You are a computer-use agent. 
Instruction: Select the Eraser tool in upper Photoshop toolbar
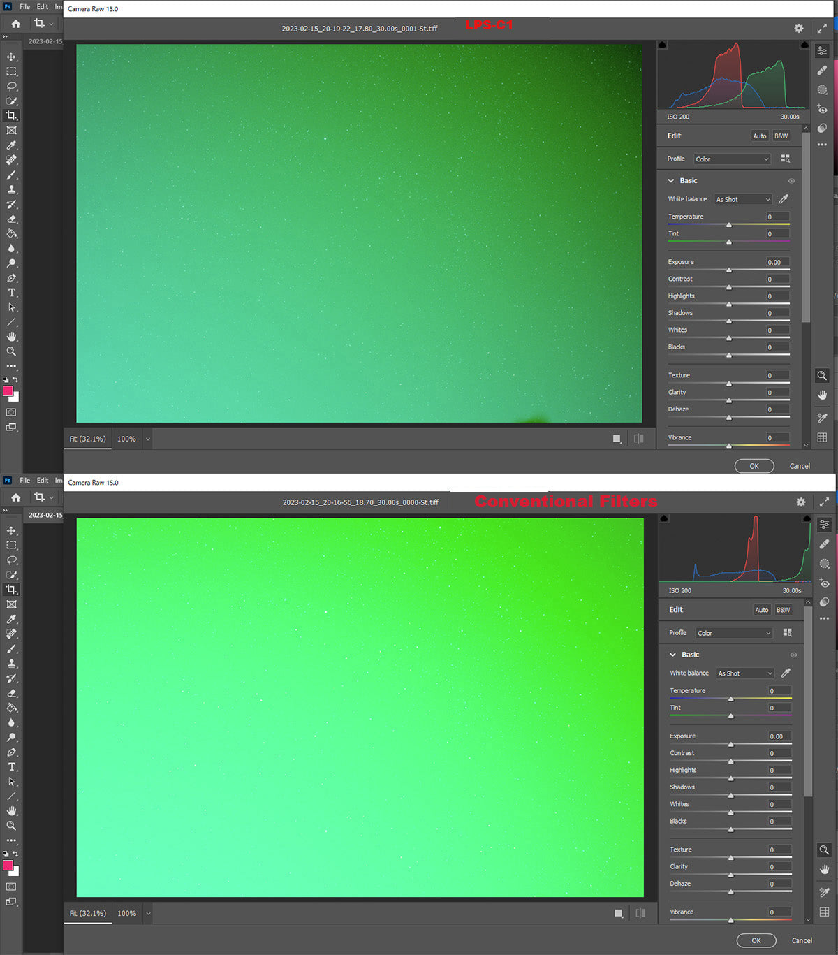click(x=11, y=219)
